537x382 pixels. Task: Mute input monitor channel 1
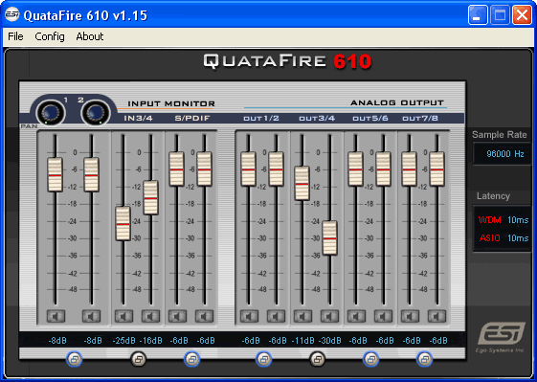[56, 316]
